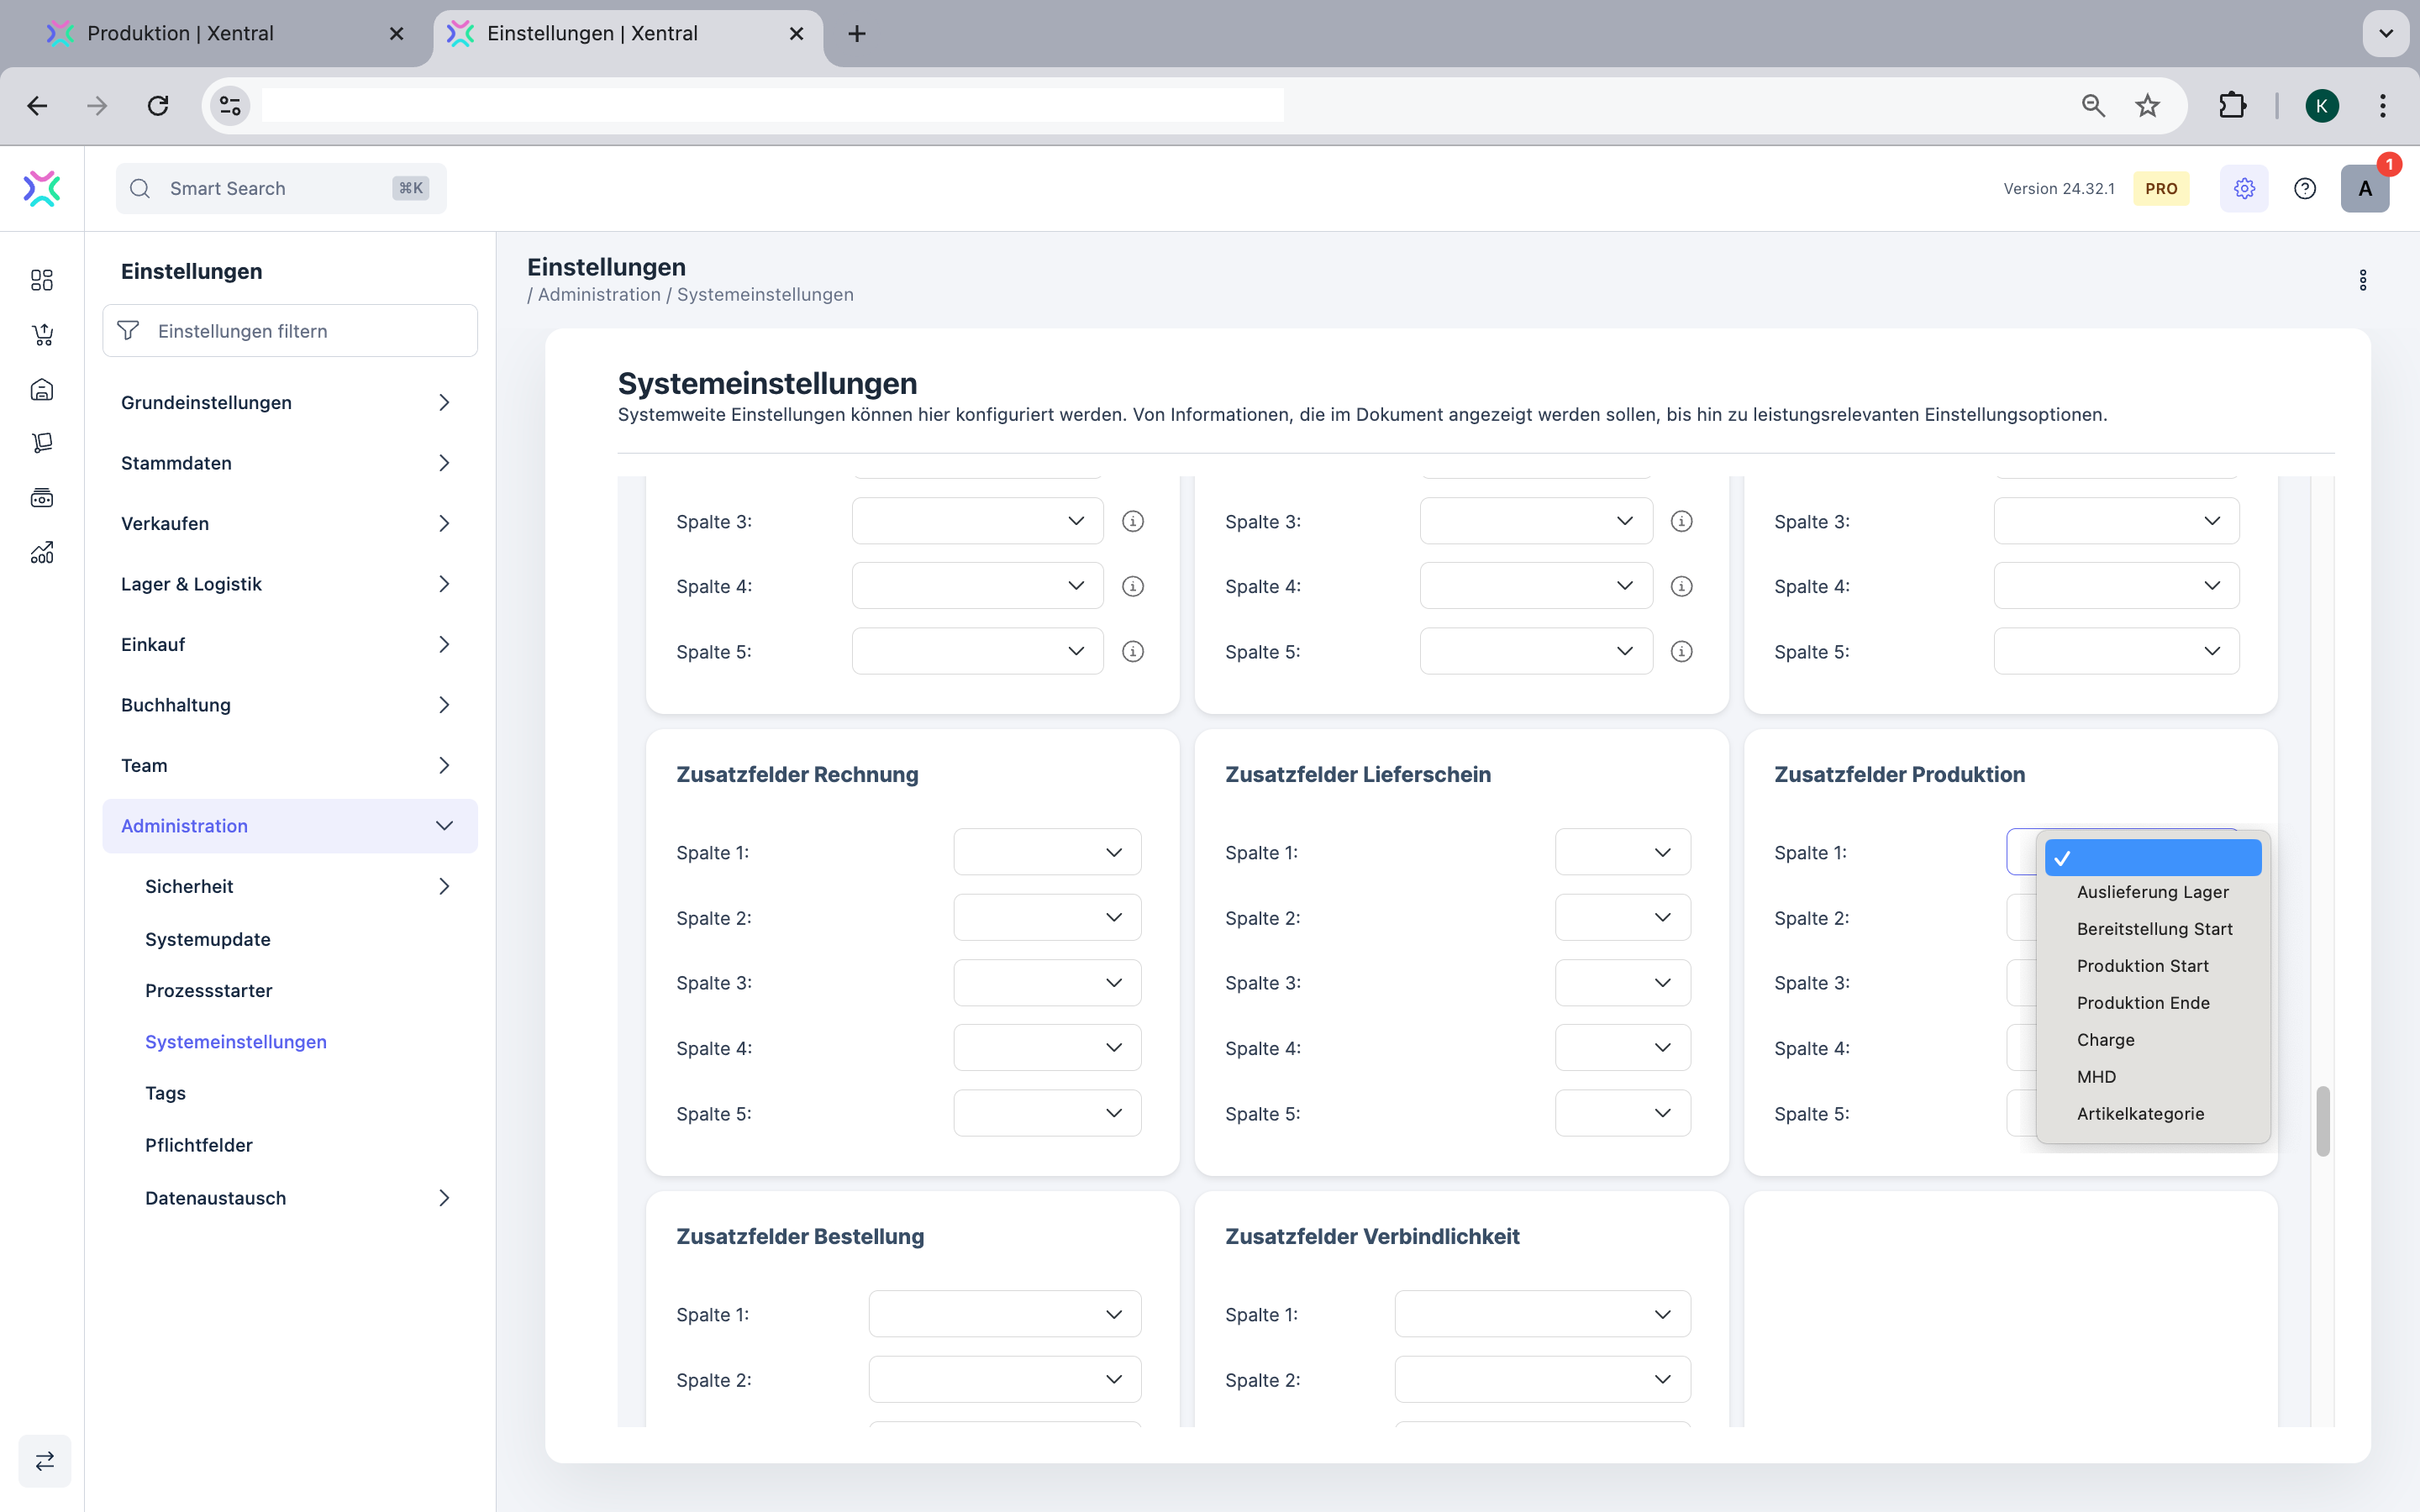Click info icon next to first Spalte 3
The width and height of the screenshot is (2420, 1512).
coord(1132,521)
